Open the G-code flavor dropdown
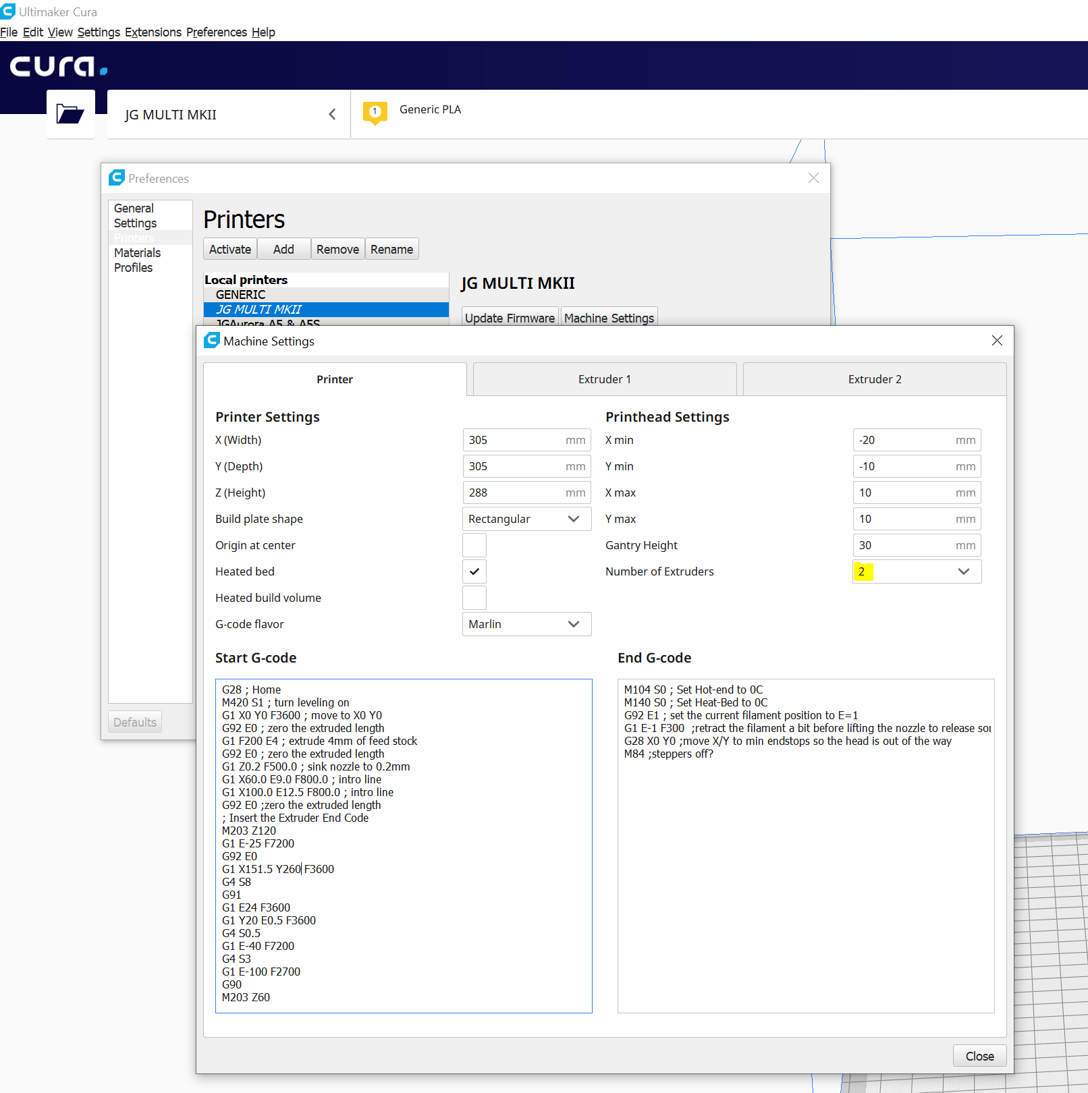 coord(526,624)
